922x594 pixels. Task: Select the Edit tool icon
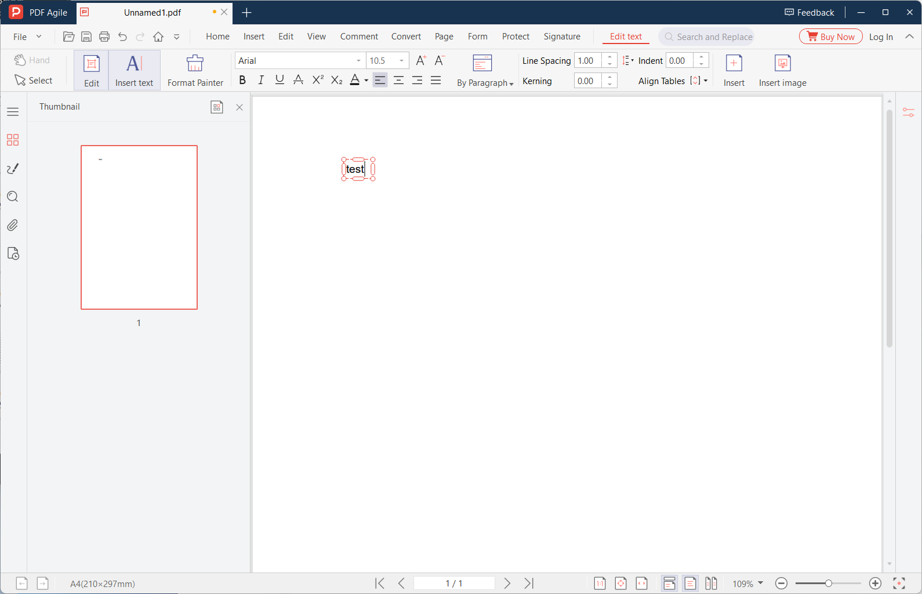92,70
